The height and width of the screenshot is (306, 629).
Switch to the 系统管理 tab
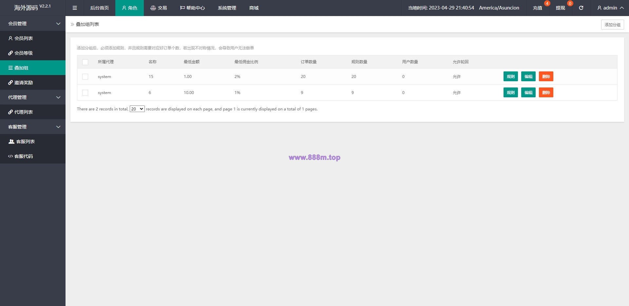[227, 8]
